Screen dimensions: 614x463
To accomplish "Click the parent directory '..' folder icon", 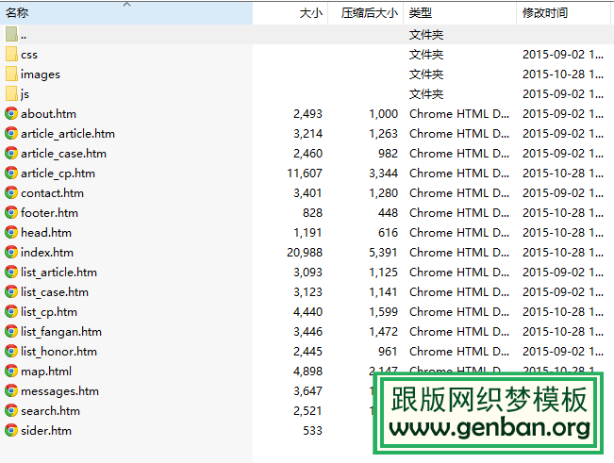I will [11, 35].
